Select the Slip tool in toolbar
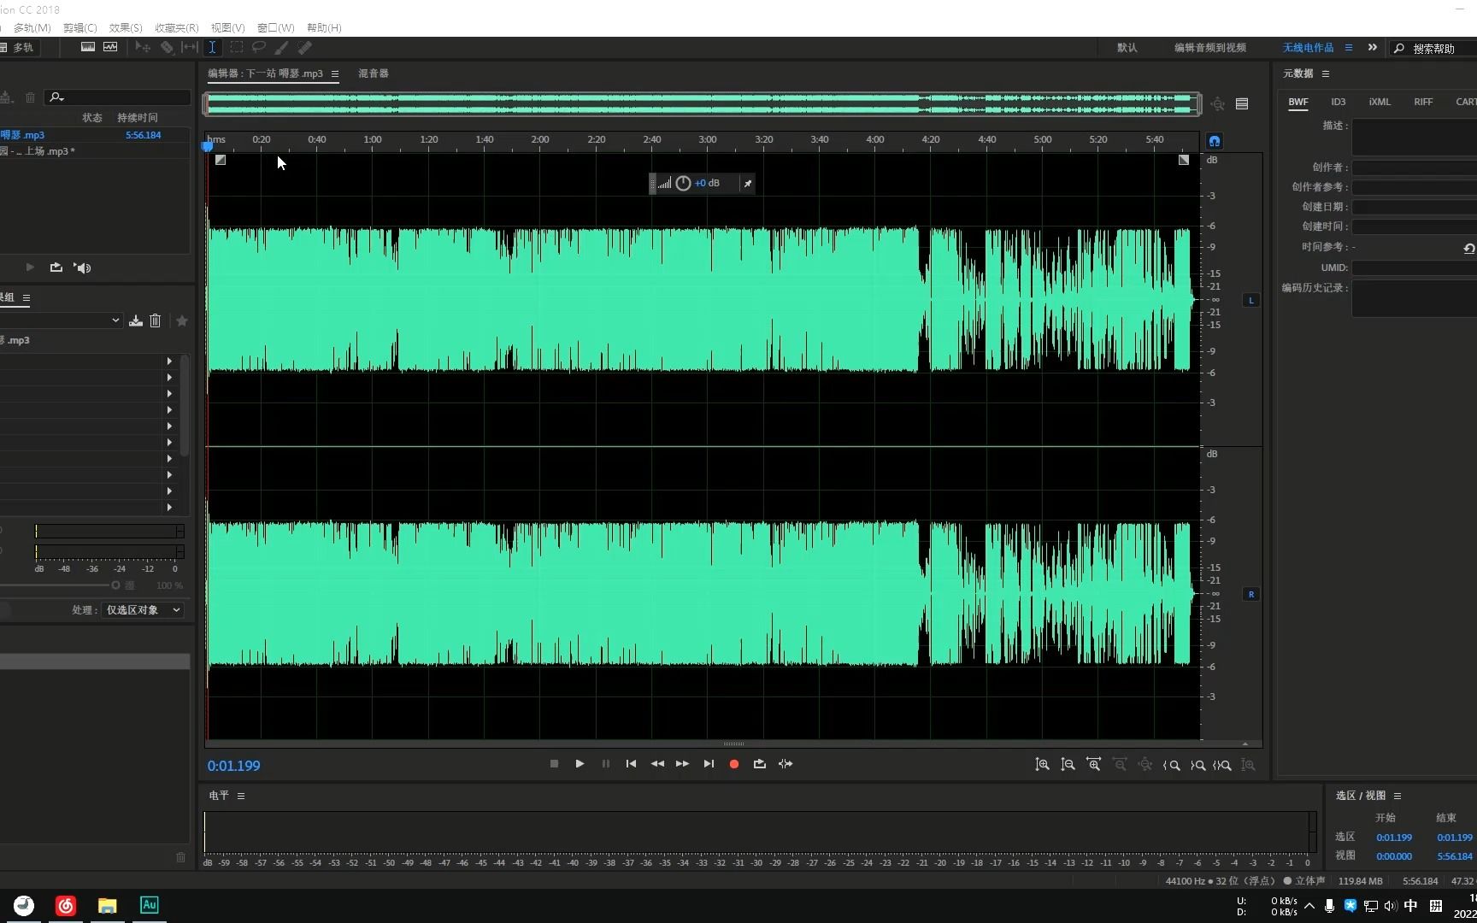The width and height of the screenshot is (1477, 923). tap(190, 47)
